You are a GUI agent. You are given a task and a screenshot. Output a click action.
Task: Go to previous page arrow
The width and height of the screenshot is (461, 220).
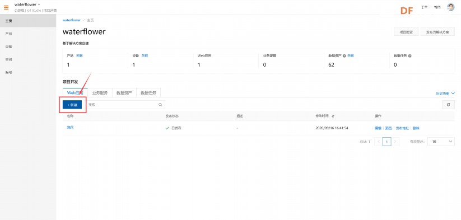379,142
